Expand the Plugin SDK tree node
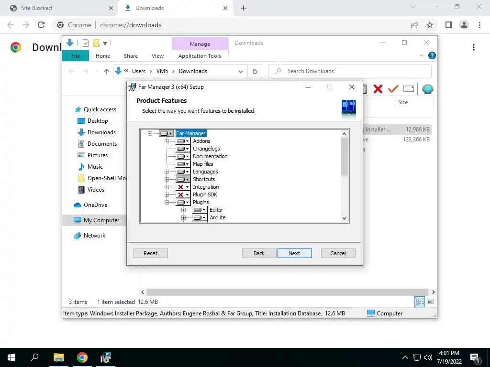490x367 pixels. [x=167, y=195]
